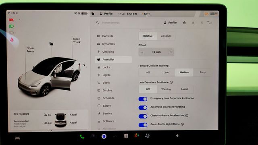Open Profile in the top status bar

click(106, 14)
